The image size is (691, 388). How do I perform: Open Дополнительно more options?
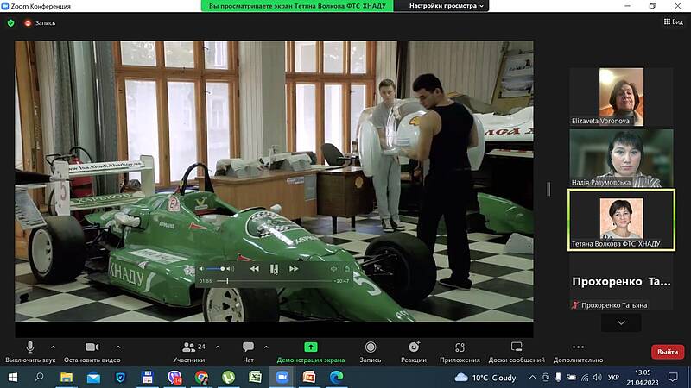click(x=578, y=352)
